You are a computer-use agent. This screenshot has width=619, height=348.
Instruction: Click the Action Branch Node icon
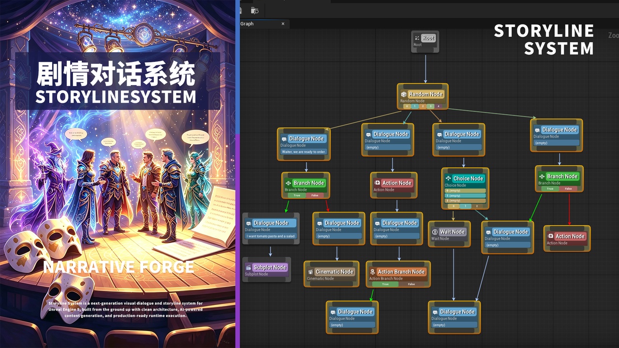coord(373,272)
